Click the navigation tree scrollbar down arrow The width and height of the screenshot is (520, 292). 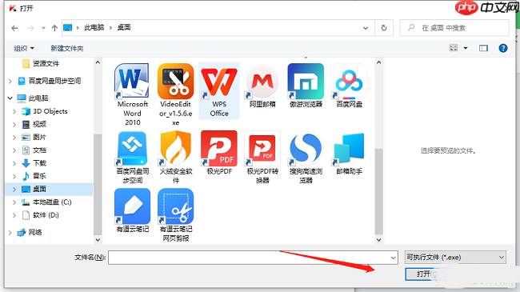[98, 239]
